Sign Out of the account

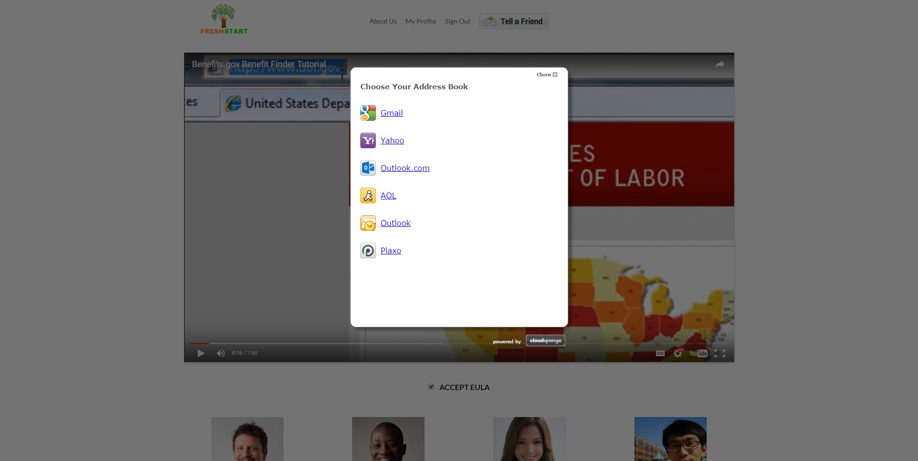point(457,21)
